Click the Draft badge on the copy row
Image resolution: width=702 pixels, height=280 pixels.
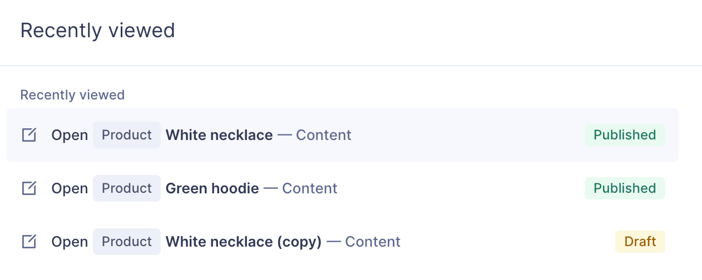pos(640,242)
